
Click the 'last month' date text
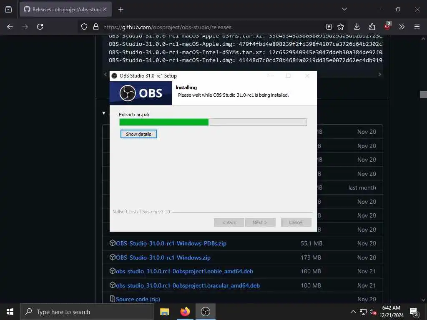pyautogui.click(x=362, y=188)
